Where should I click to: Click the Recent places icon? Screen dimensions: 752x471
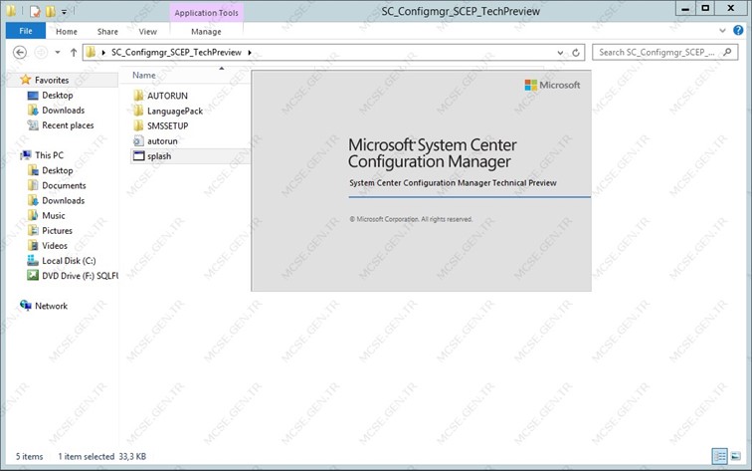(33, 125)
